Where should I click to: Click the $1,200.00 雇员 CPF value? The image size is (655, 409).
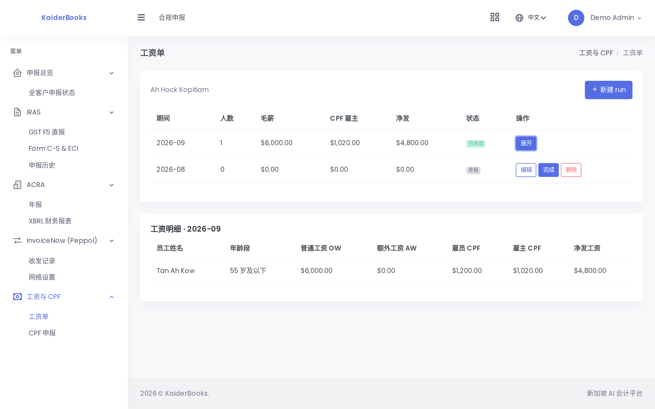click(x=467, y=271)
